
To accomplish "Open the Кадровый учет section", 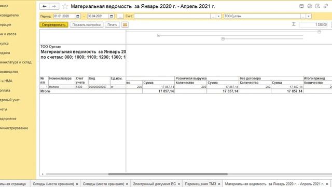I will pyautogui.click(x=10, y=100).
